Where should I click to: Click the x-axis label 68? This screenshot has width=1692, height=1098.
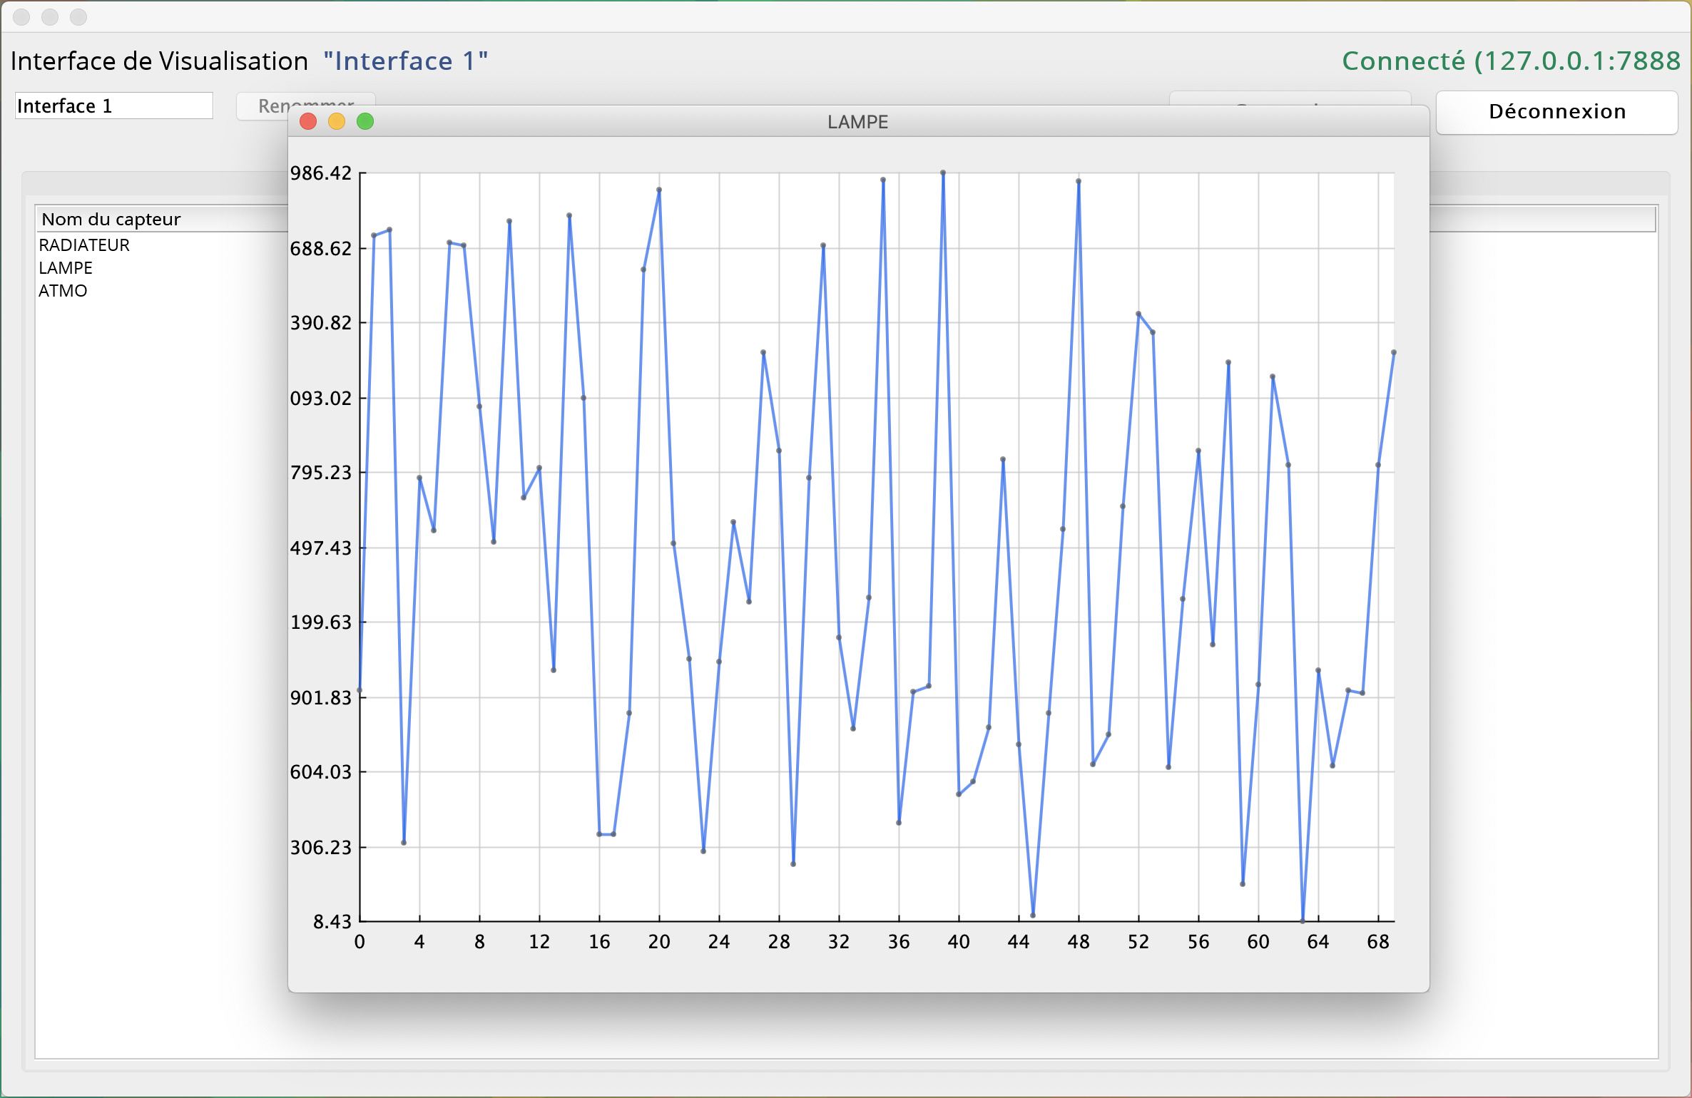pyautogui.click(x=1378, y=942)
